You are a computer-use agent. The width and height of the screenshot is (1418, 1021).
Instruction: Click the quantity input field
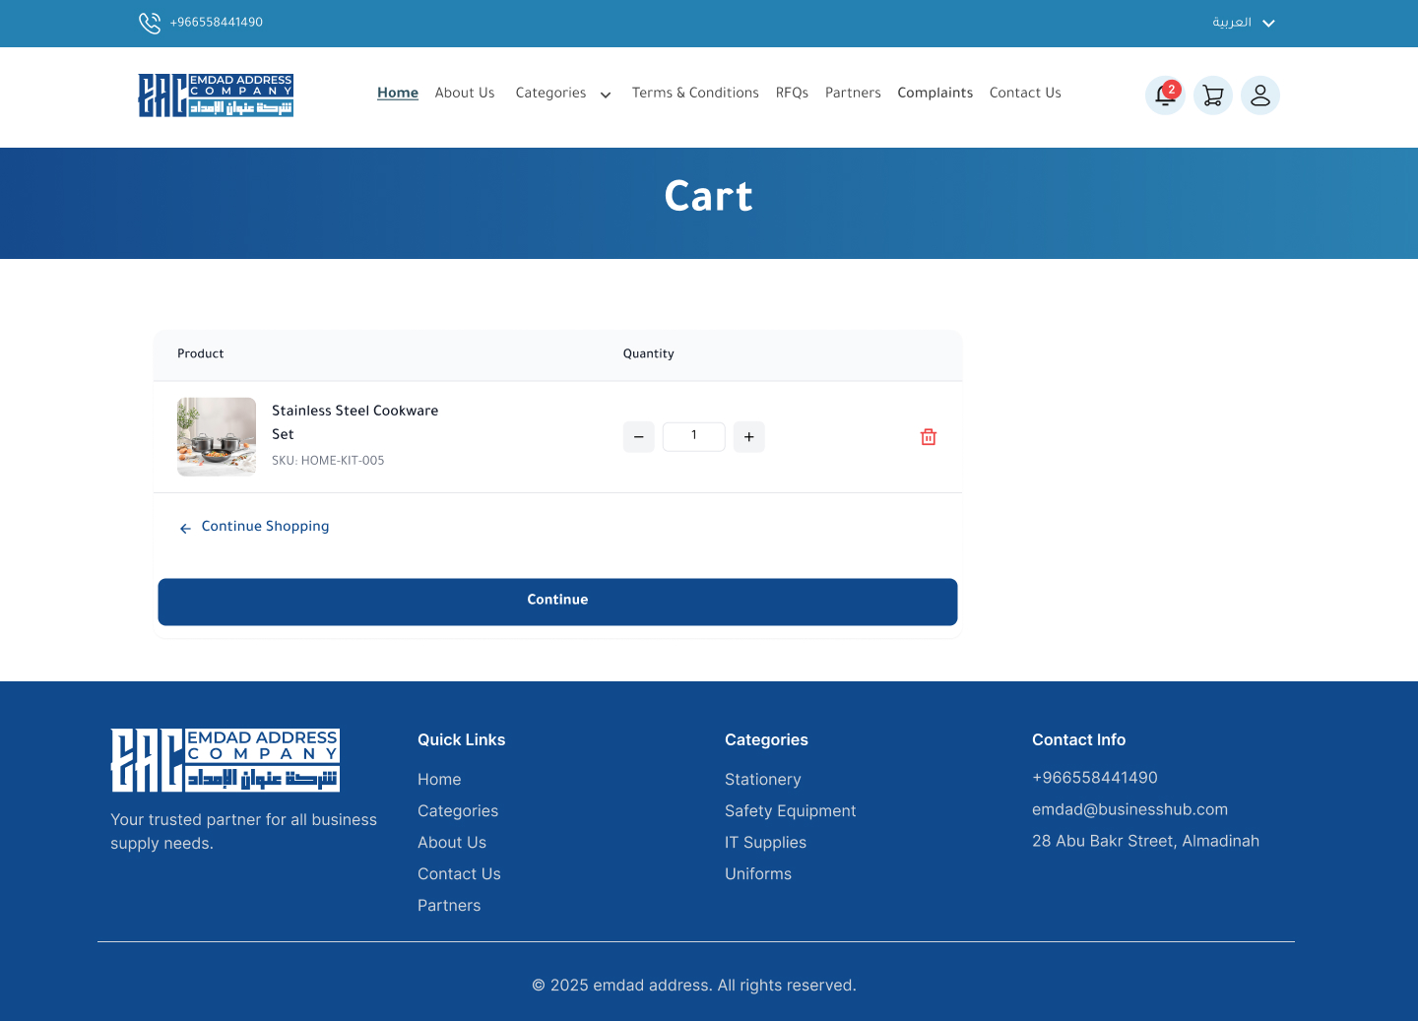coord(693,436)
